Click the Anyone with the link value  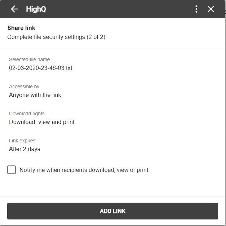pyautogui.click(x=35, y=95)
